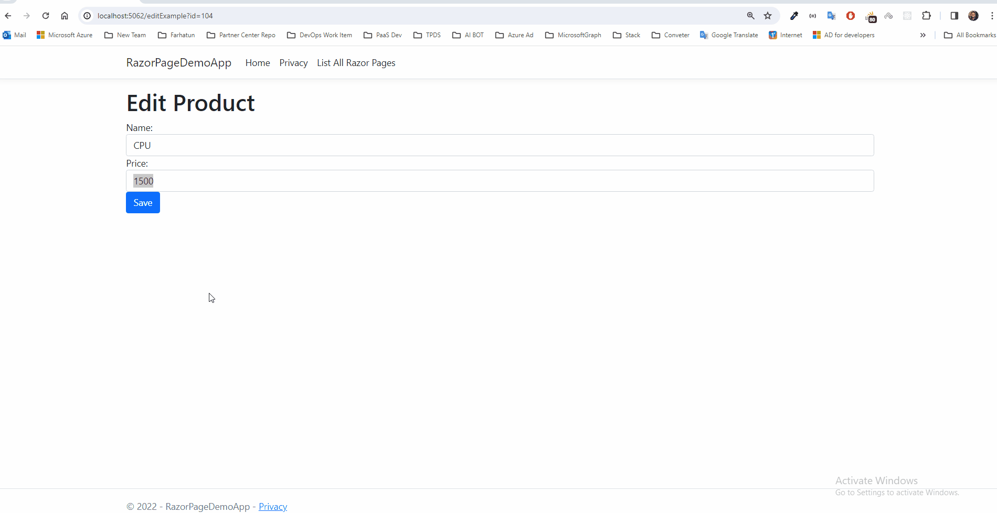Click the List All Razor Pages link
This screenshot has height=513, width=997.
356,62
